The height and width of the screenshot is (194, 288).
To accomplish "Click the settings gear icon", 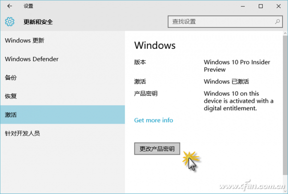I will click(x=10, y=22).
